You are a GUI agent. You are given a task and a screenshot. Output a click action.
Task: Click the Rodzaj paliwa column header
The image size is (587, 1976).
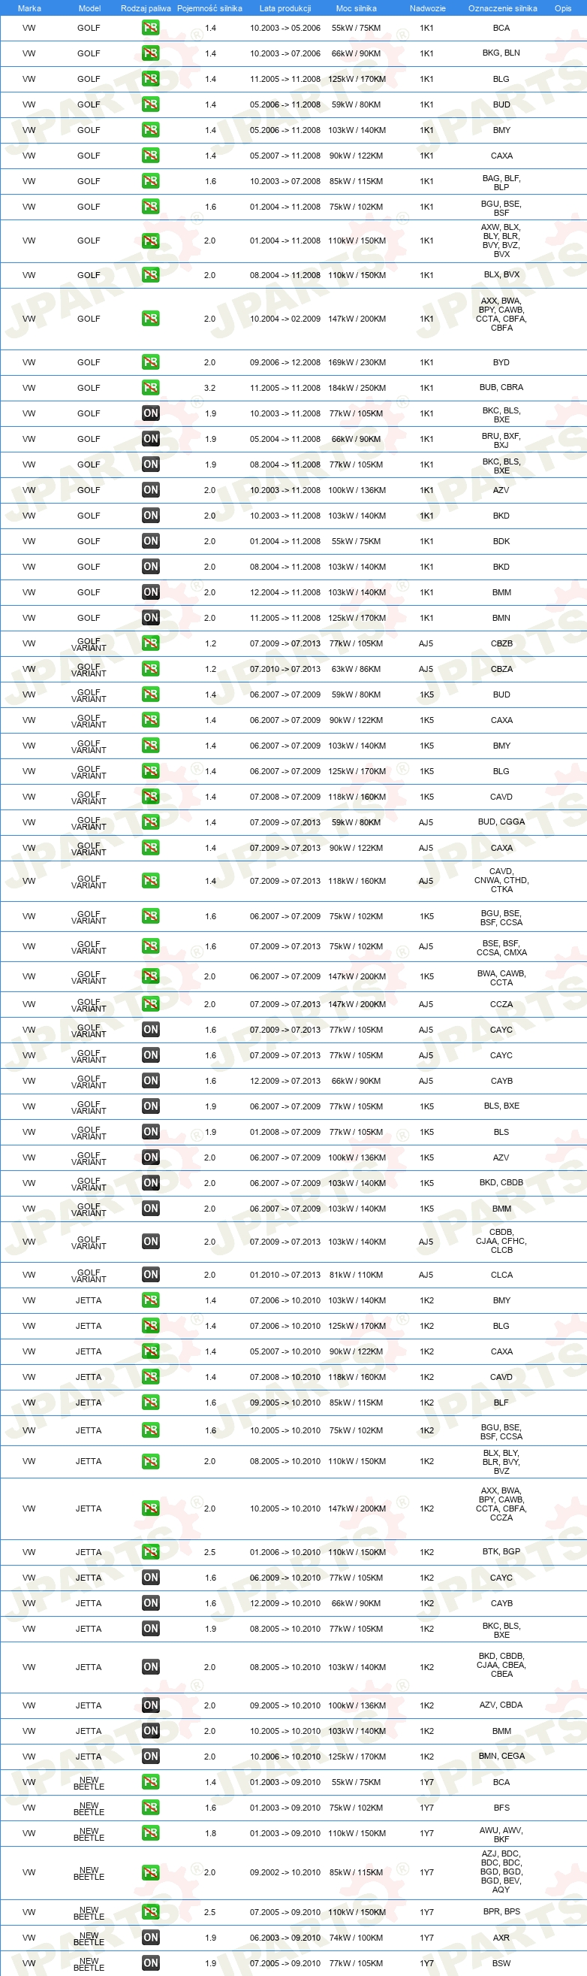coord(146,8)
